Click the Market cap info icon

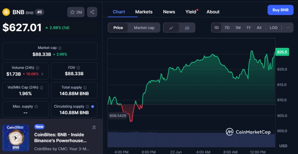tap(60, 48)
